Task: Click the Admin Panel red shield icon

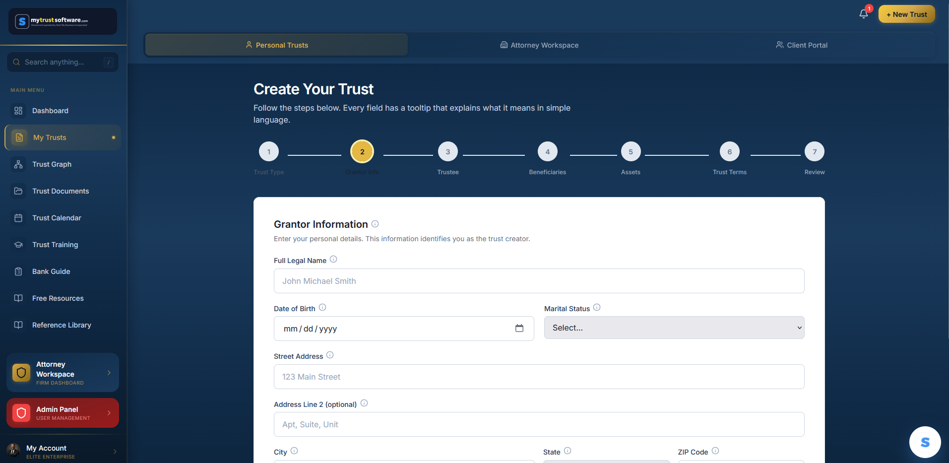Action: (21, 413)
